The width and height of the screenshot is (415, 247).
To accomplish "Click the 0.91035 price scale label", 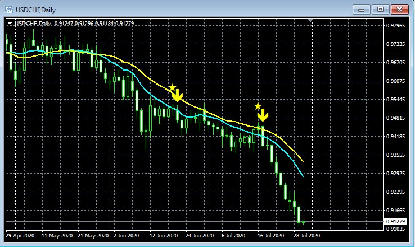I will pos(395,229).
